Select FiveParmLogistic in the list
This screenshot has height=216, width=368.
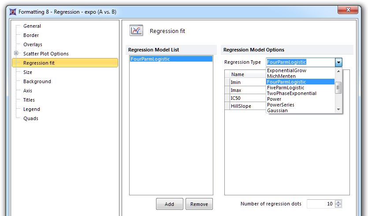click(286, 88)
